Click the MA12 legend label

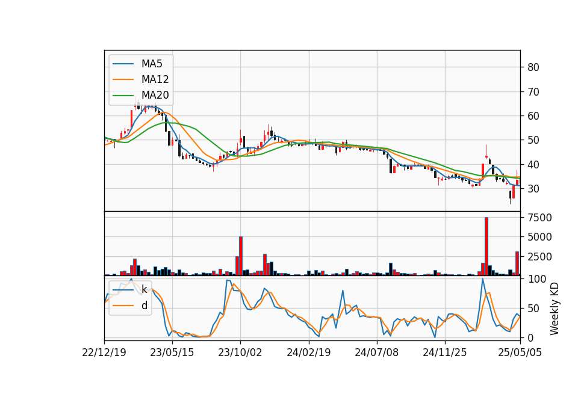[155, 79]
